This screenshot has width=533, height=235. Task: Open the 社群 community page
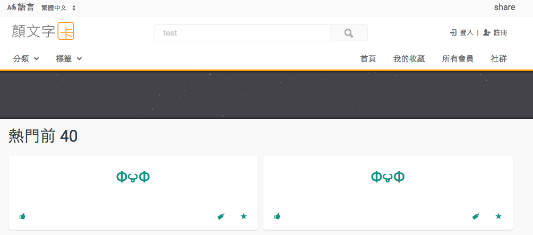pos(498,59)
